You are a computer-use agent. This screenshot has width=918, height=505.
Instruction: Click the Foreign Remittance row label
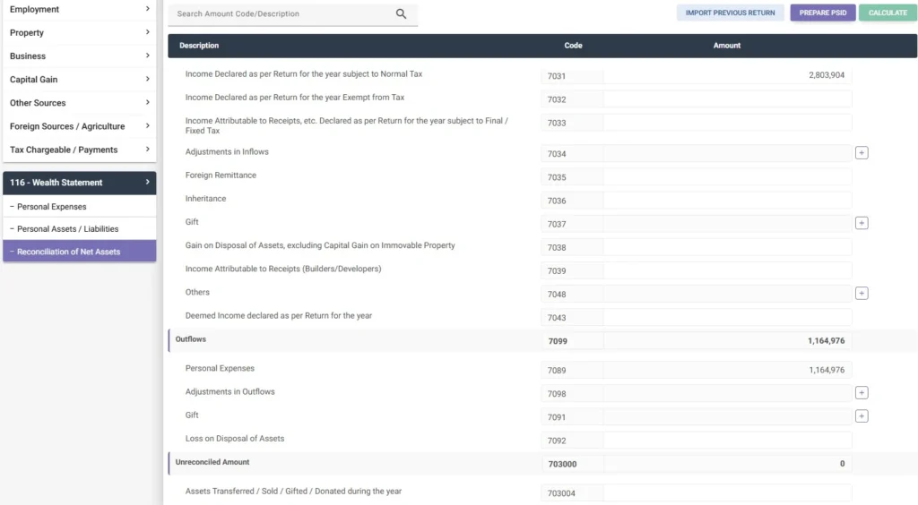pyautogui.click(x=221, y=175)
